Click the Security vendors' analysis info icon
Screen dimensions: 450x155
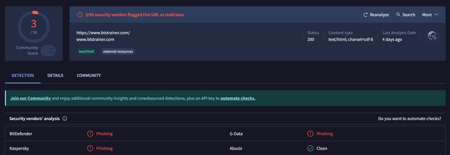65,119
